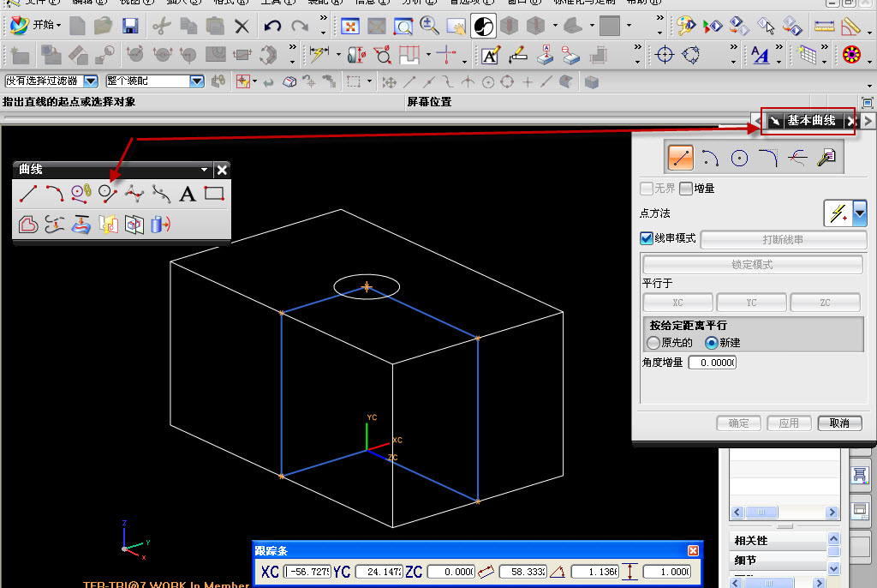This screenshot has width=877, height=588.
Task: Select the Line tool in the 曲线 toolbar
Action: [28, 194]
